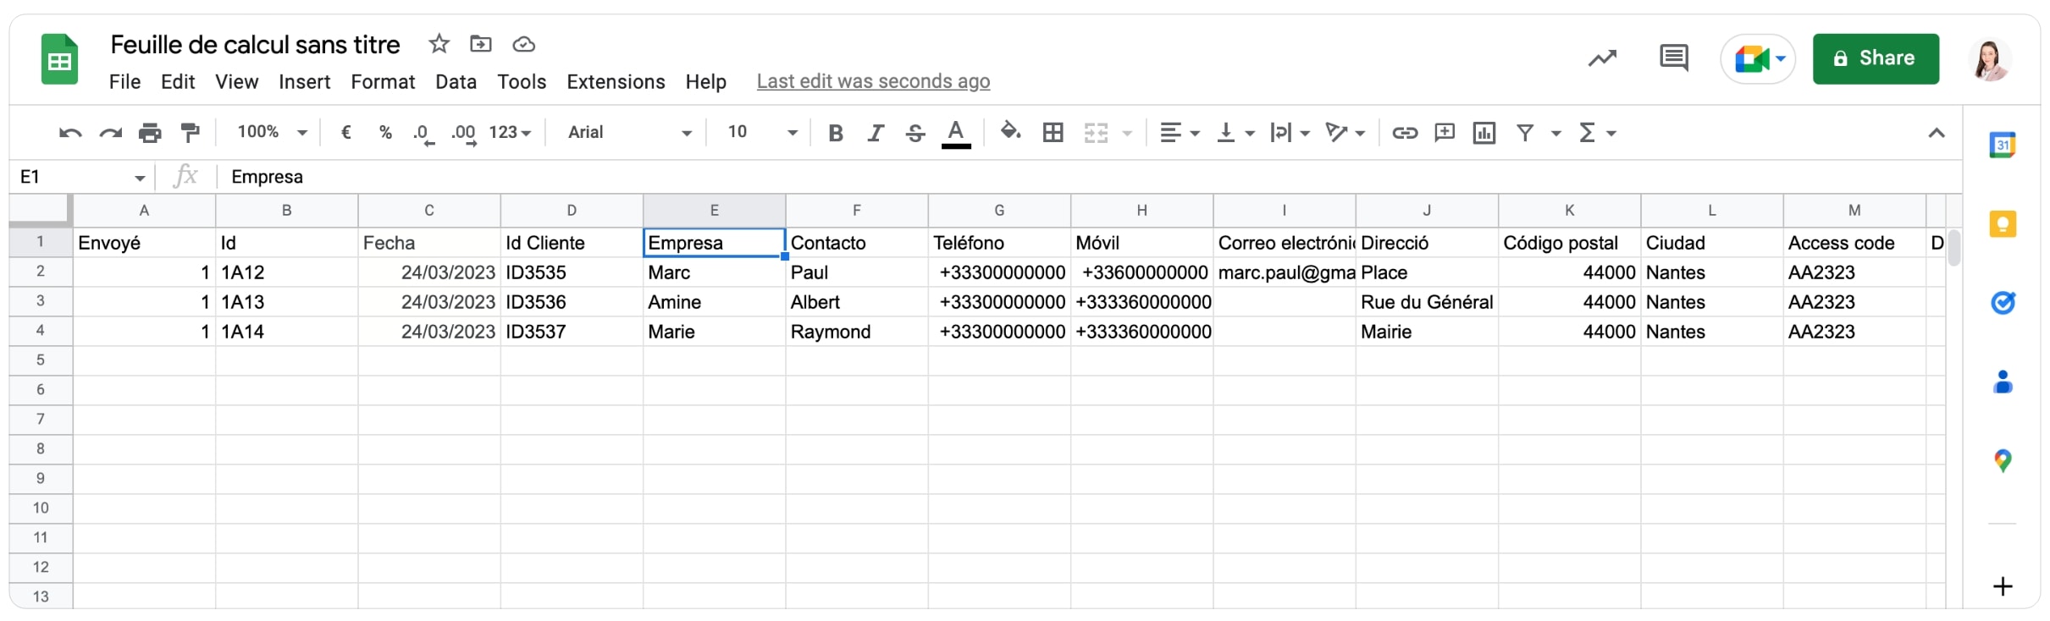Open the Edit menu
Screen dimensions: 2050x621
(x=178, y=82)
